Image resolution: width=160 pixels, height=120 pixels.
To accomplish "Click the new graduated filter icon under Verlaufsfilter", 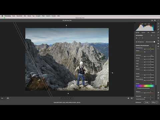I will coord(137,38).
